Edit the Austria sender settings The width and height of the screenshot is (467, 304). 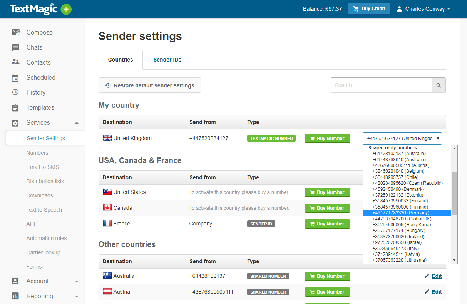pyautogui.click(x=433, y=292)
